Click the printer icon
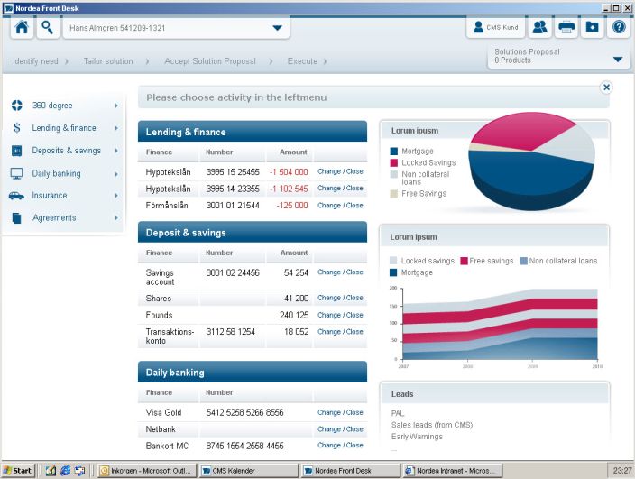 (566, 27)
